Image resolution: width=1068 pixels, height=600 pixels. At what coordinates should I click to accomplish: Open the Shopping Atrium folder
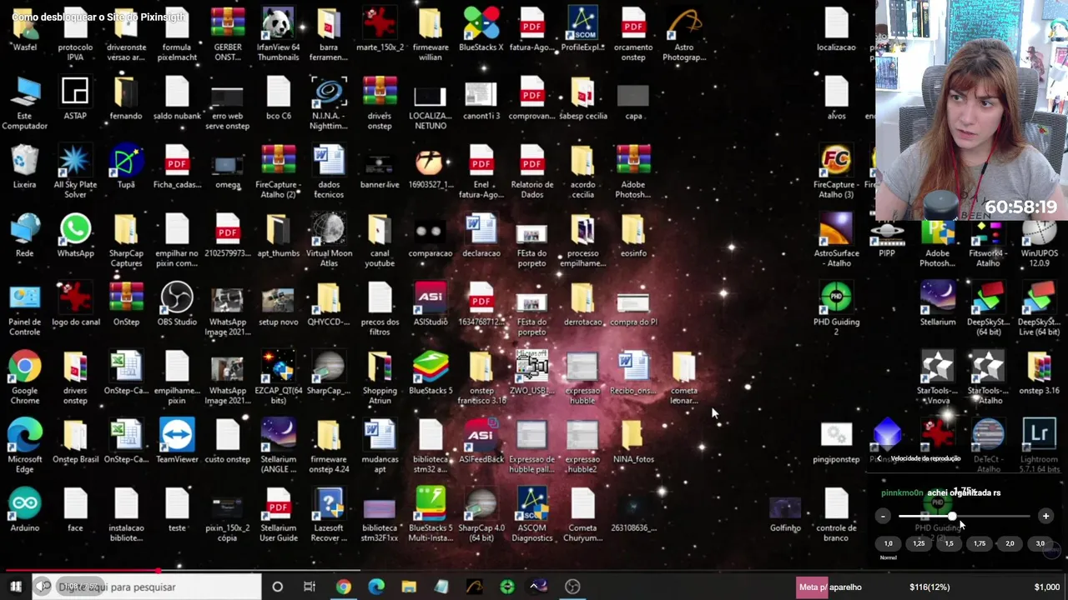pos(380,377)
